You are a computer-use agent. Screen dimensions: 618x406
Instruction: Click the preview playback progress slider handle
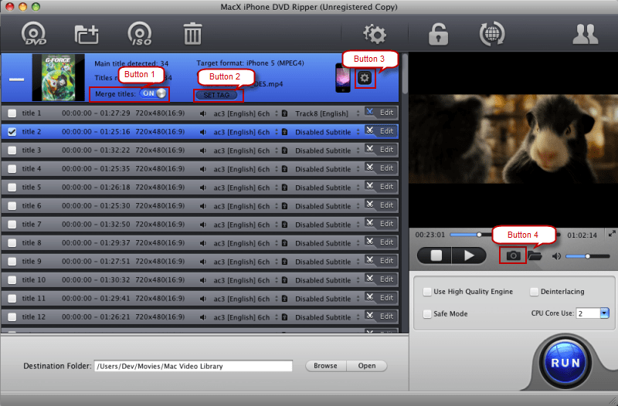pos(479,235)
